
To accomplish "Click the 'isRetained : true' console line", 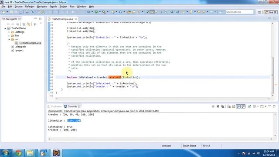I will pos(60,127).
